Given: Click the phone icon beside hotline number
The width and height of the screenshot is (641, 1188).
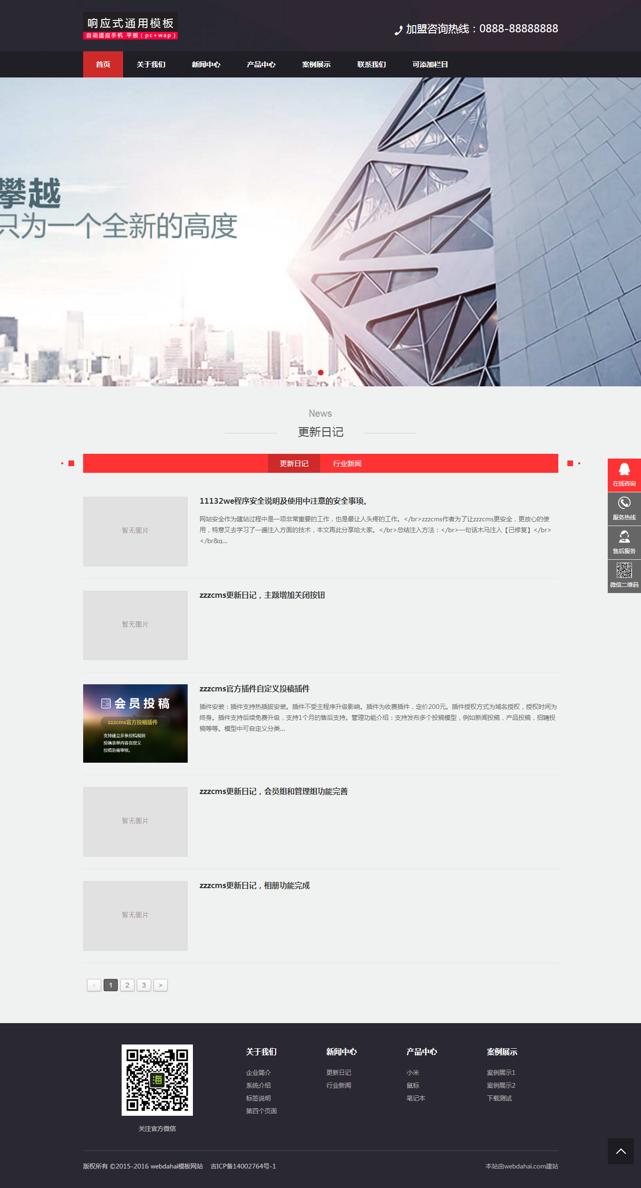Looking at the screenshot, I should click(x=398, y=30).
